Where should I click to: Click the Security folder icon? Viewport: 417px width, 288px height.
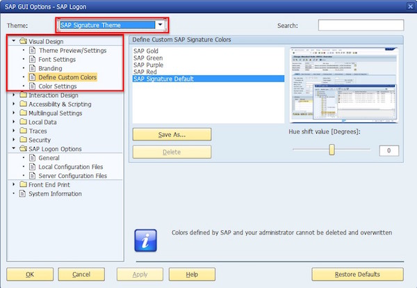click(23, 139)
